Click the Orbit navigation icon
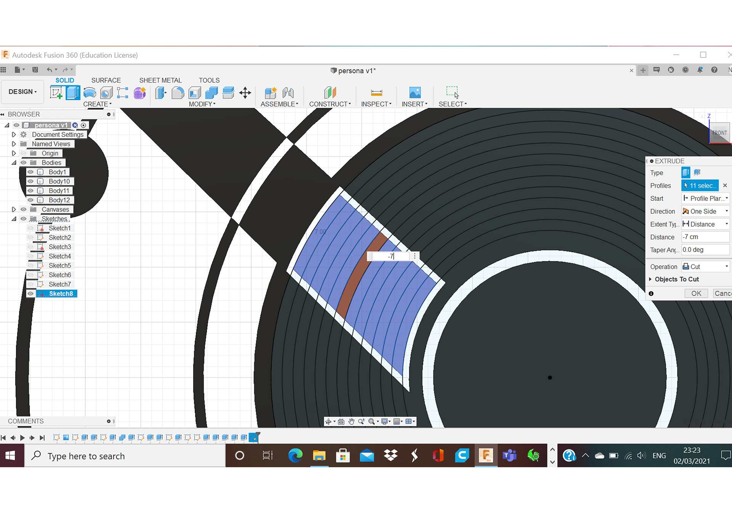This screenshot has height=517, width=732. click(x=328, y=421)
